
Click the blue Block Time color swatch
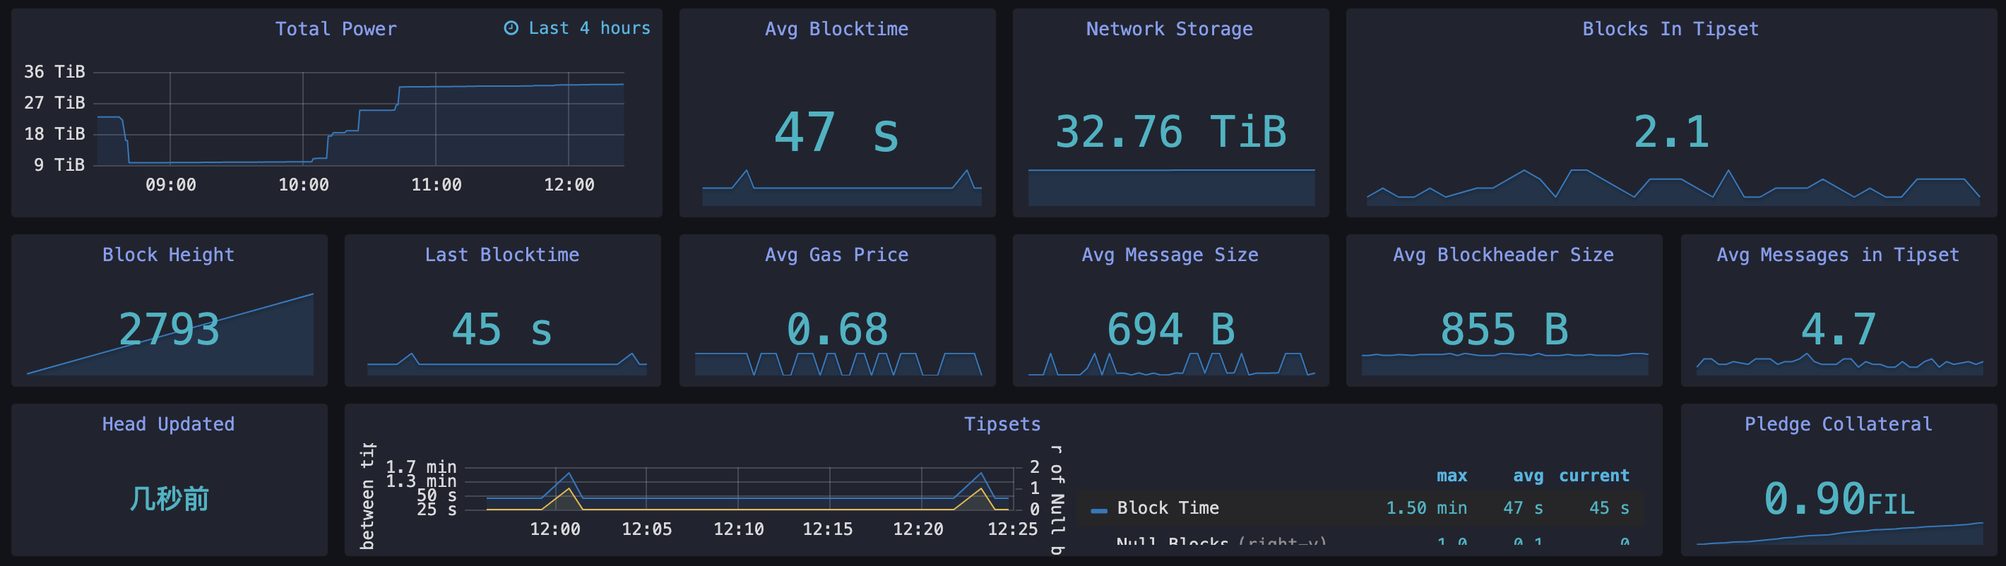click(1099, 511)
